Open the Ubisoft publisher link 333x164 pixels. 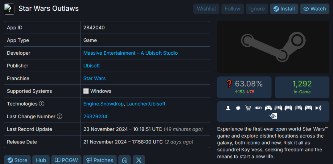[92, 66]
